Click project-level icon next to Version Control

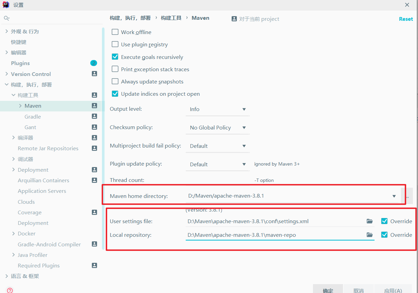(94, 74)
